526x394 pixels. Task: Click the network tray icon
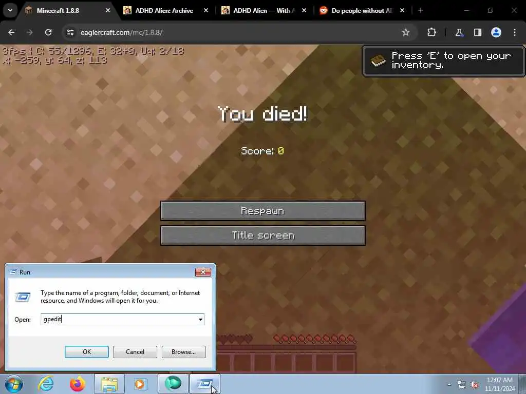point(462,384)
